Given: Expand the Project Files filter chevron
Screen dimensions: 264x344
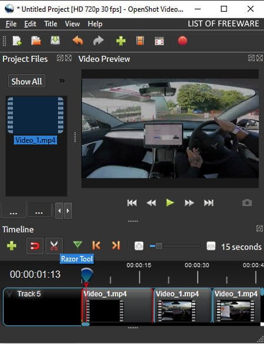Looking at the screenshot, I should coord(62,81).
